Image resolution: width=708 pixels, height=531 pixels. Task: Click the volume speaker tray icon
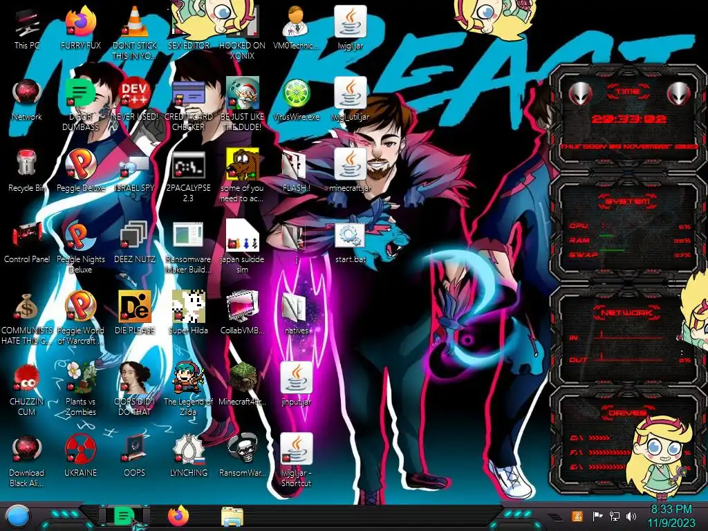click(x=631, y=516)
